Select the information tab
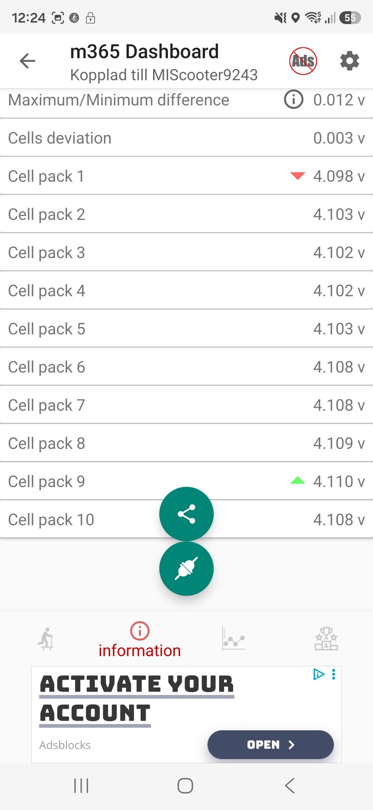 click(139, 641)
